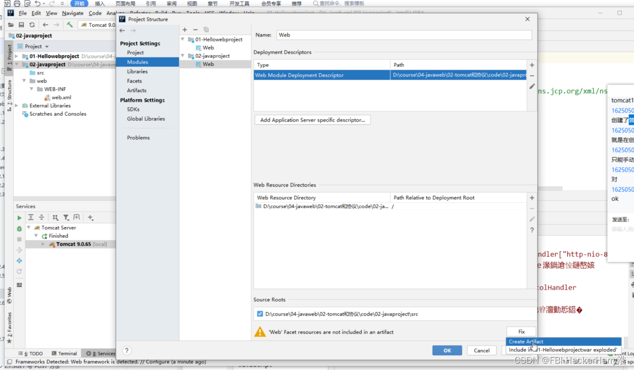
Task: Open the Code menu
Action: point(95,13)
